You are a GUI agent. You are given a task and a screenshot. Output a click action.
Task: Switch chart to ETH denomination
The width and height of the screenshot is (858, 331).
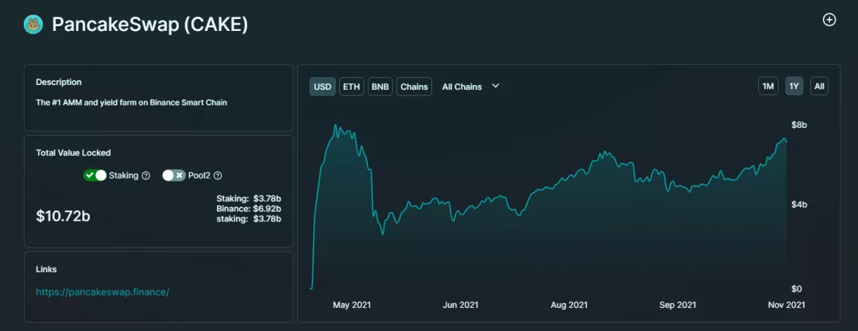[352, 87]
